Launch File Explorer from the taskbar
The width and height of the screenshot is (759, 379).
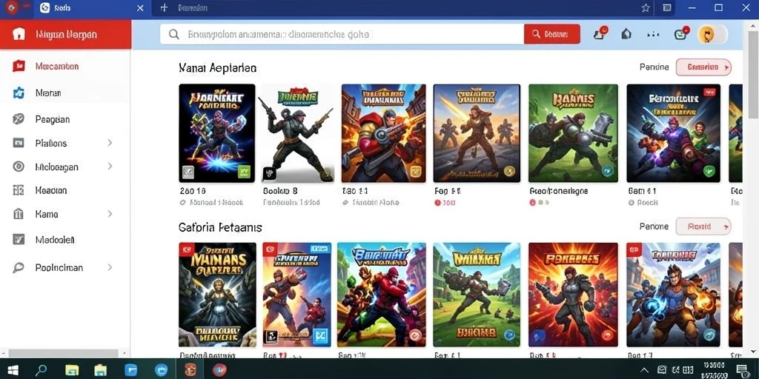click(72, 370)
